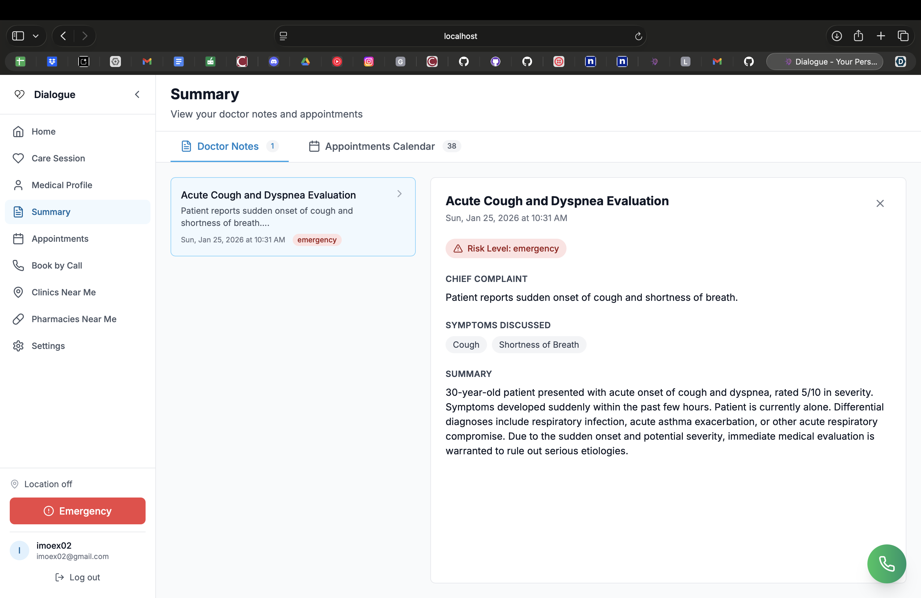Close the Acute Cough note detail panel

[880, 203]
